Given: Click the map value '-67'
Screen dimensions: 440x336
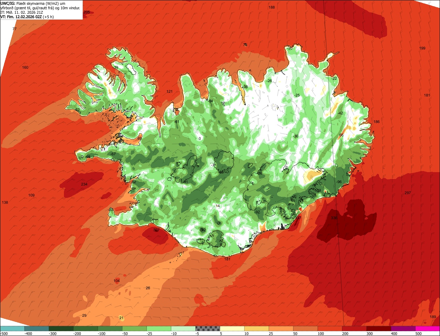Looking at the screenshot, I should click(x=113, y=154).
